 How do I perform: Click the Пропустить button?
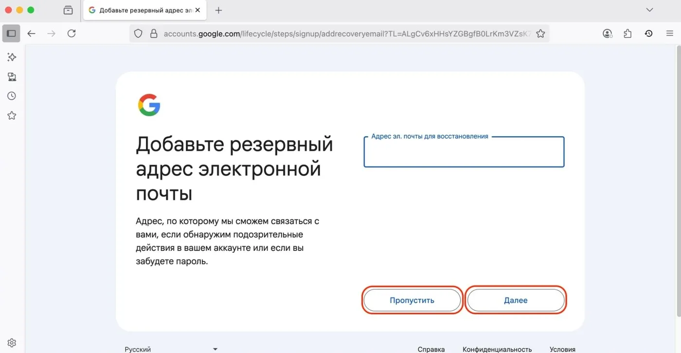(x=412, y=300)
